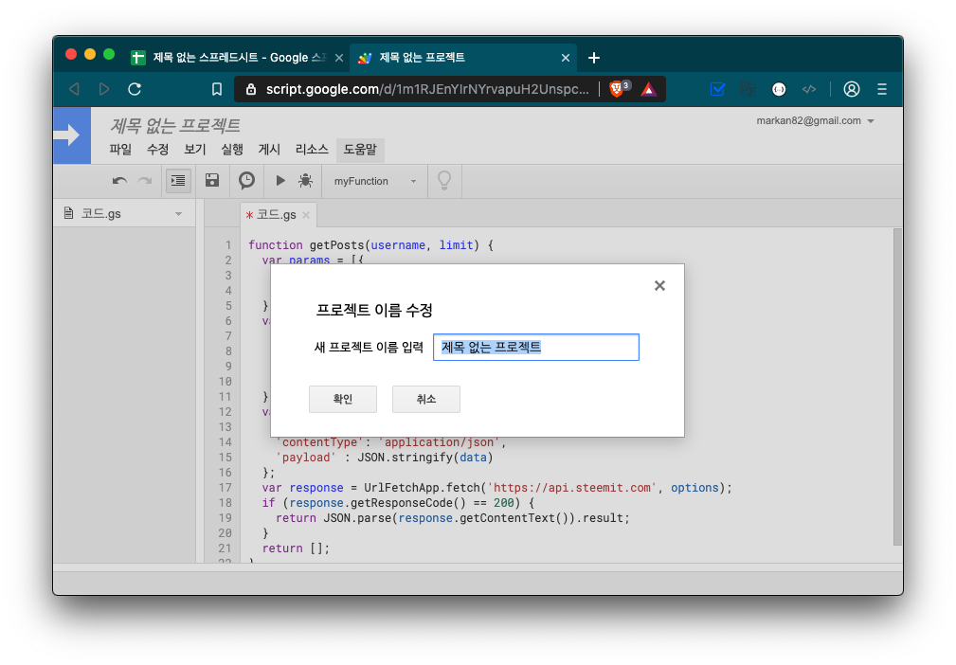Expand the 코드.gs file options arrow
The height and width of the screenshot is (665, 956).
coord(178,214)
